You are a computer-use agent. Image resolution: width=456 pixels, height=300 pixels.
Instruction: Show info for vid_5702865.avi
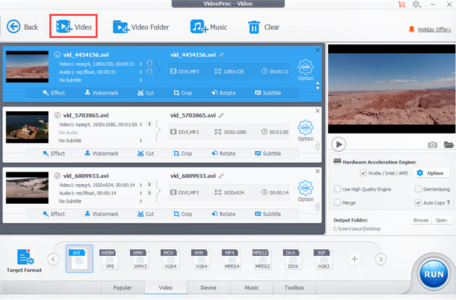[57, 115]
